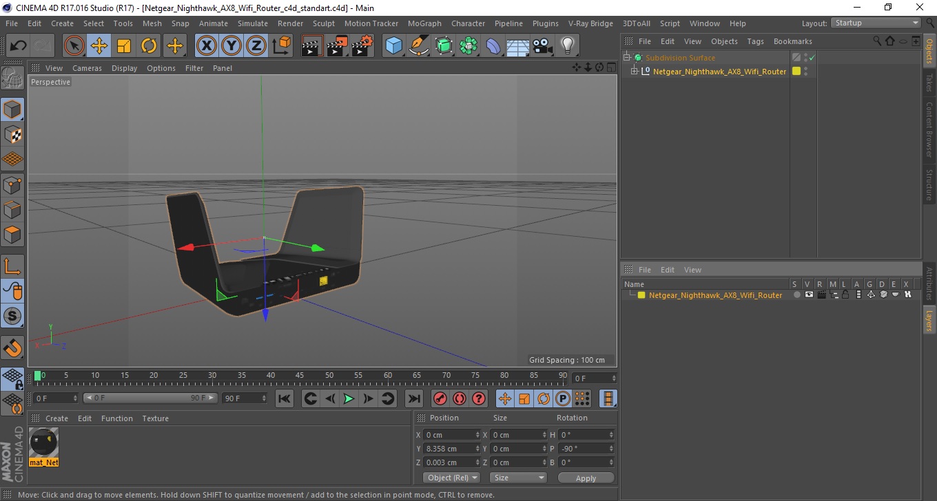Select mat_Net material thumbnail
The width and height of the screenshot is (937, 501).
[x=43, y=447]
